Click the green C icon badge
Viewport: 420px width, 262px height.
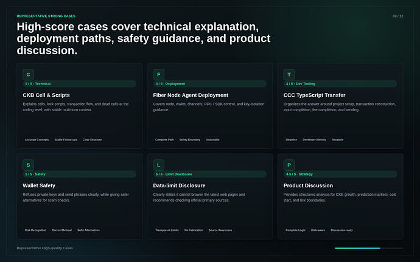click(28, 75)
